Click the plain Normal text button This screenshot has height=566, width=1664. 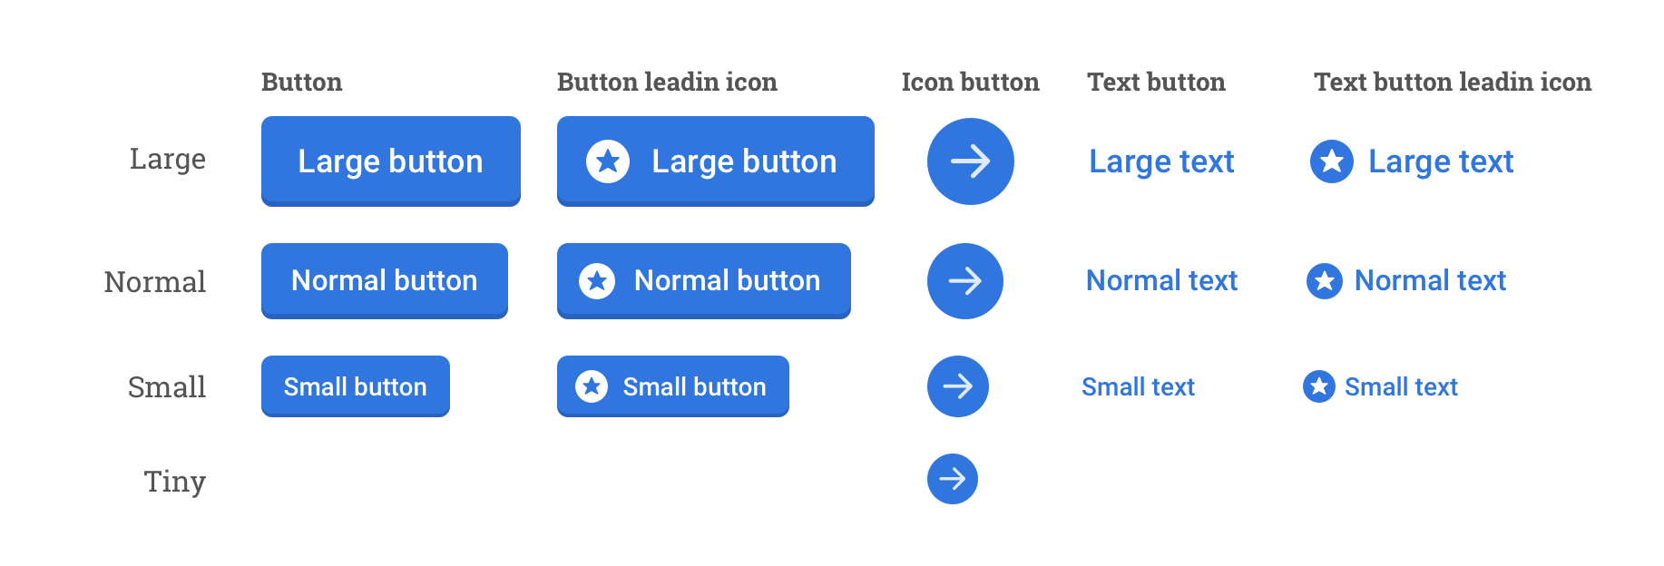pos(1161,281)
